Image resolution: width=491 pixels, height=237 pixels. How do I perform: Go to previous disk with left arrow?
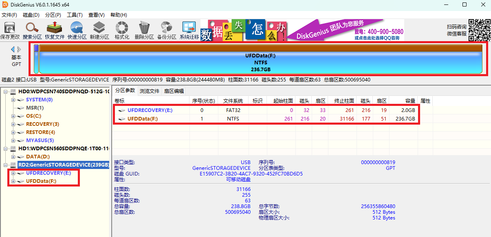pyautogui.click(x=13, y=49)
